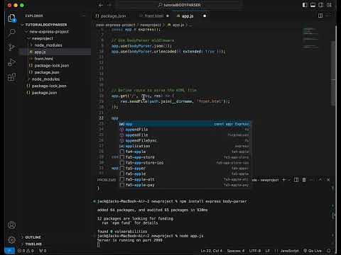
Task: Click Ln 22, Col 4 cursor position
Action: 211,251
